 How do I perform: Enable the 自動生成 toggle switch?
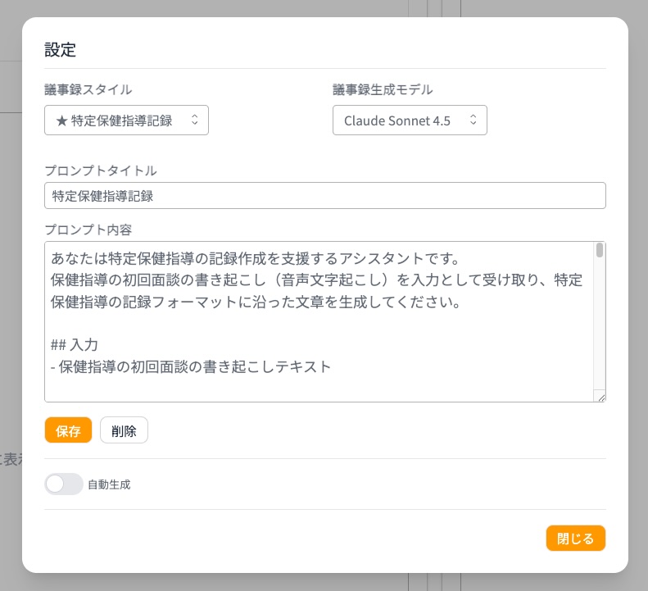pos(64,484)
